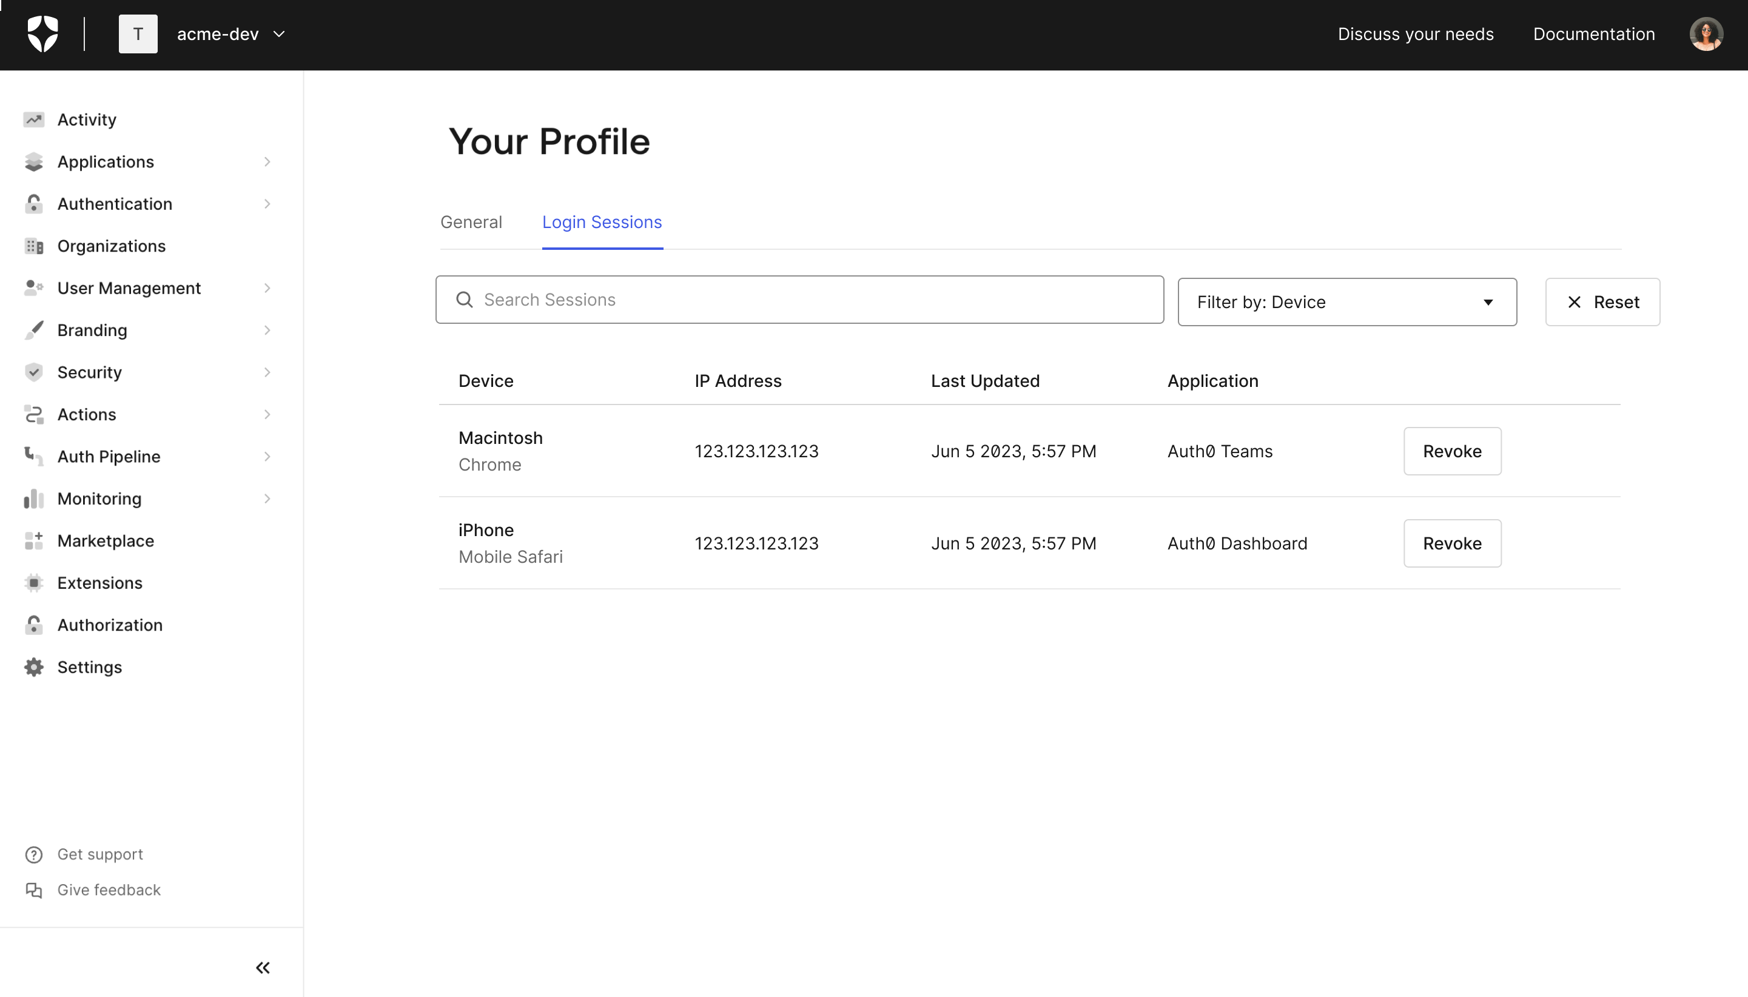This screenshot has width=1748, height=997.
Task: Click Reset filter button
Action: [1602, 301]
